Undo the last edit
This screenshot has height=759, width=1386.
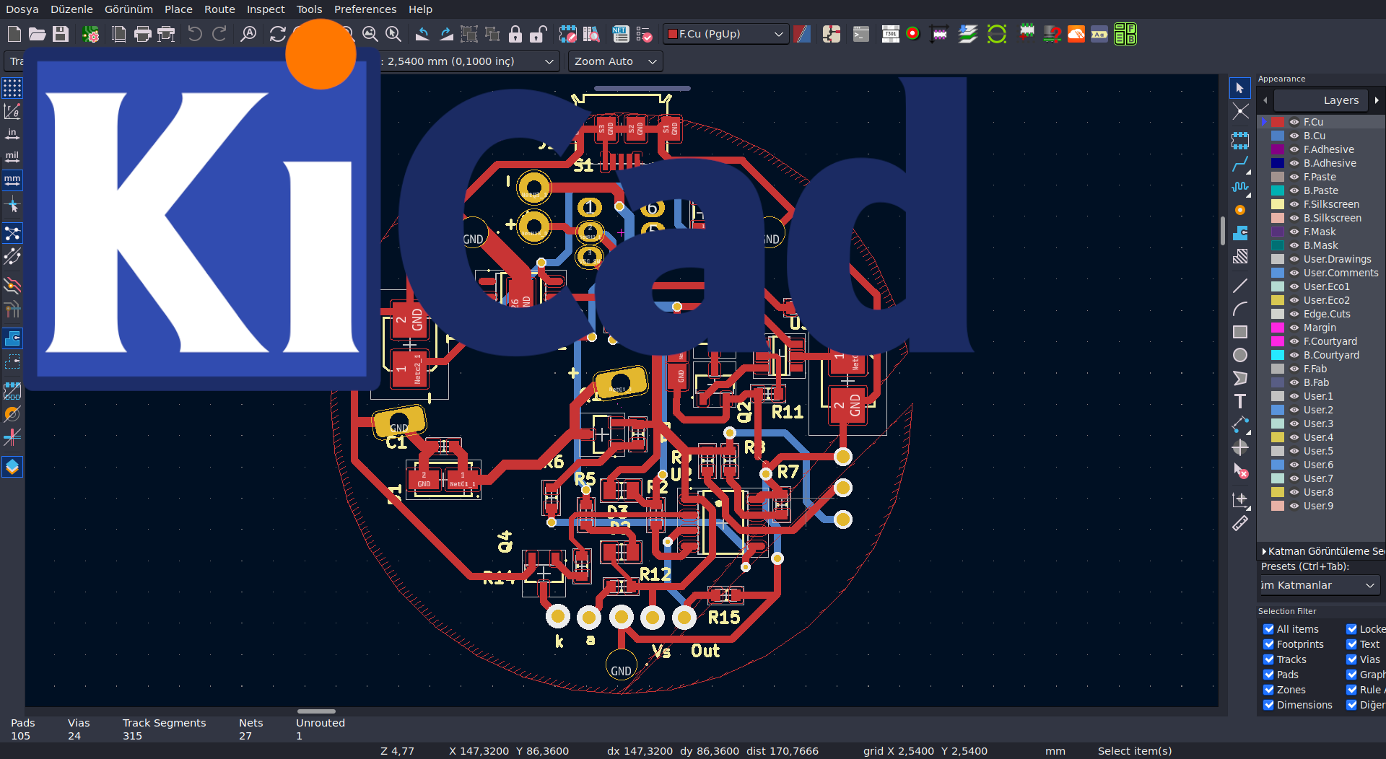195,34
